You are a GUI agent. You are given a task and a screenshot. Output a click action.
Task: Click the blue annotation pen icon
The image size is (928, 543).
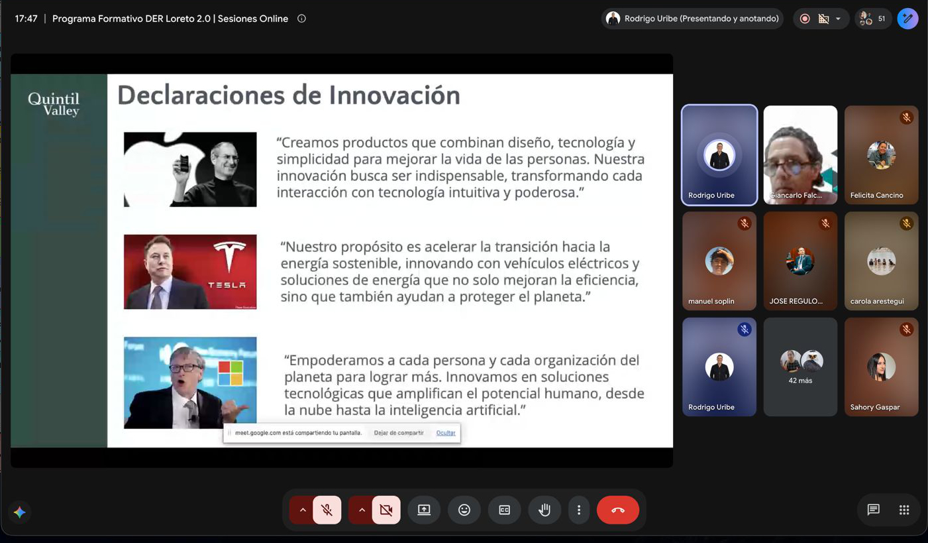(907, 19)
